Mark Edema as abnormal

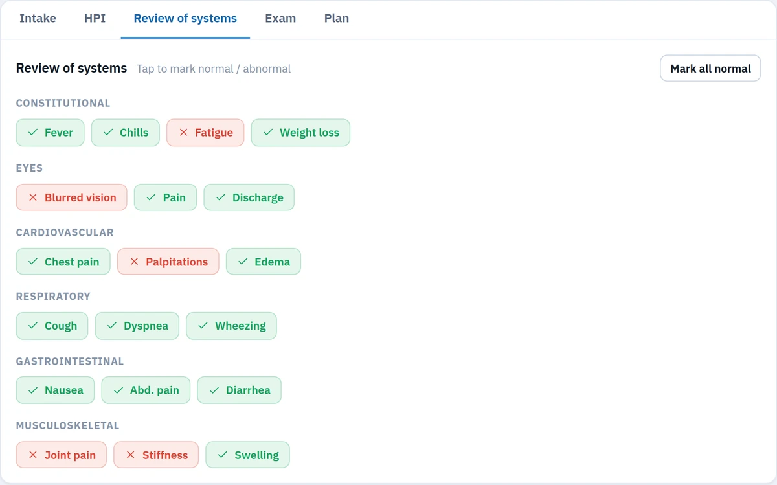[x=263, y=262]
